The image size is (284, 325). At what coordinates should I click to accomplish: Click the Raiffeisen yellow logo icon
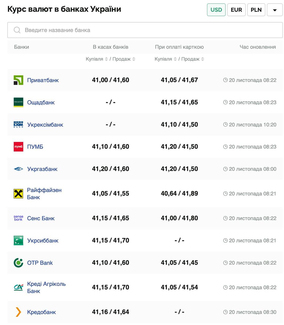pos(18,194)
